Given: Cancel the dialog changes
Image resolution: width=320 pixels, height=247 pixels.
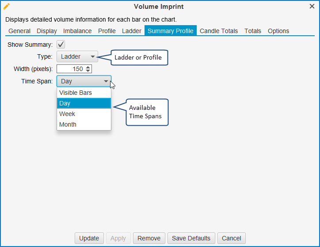Looking at the screenshot, I should point(231,238).
